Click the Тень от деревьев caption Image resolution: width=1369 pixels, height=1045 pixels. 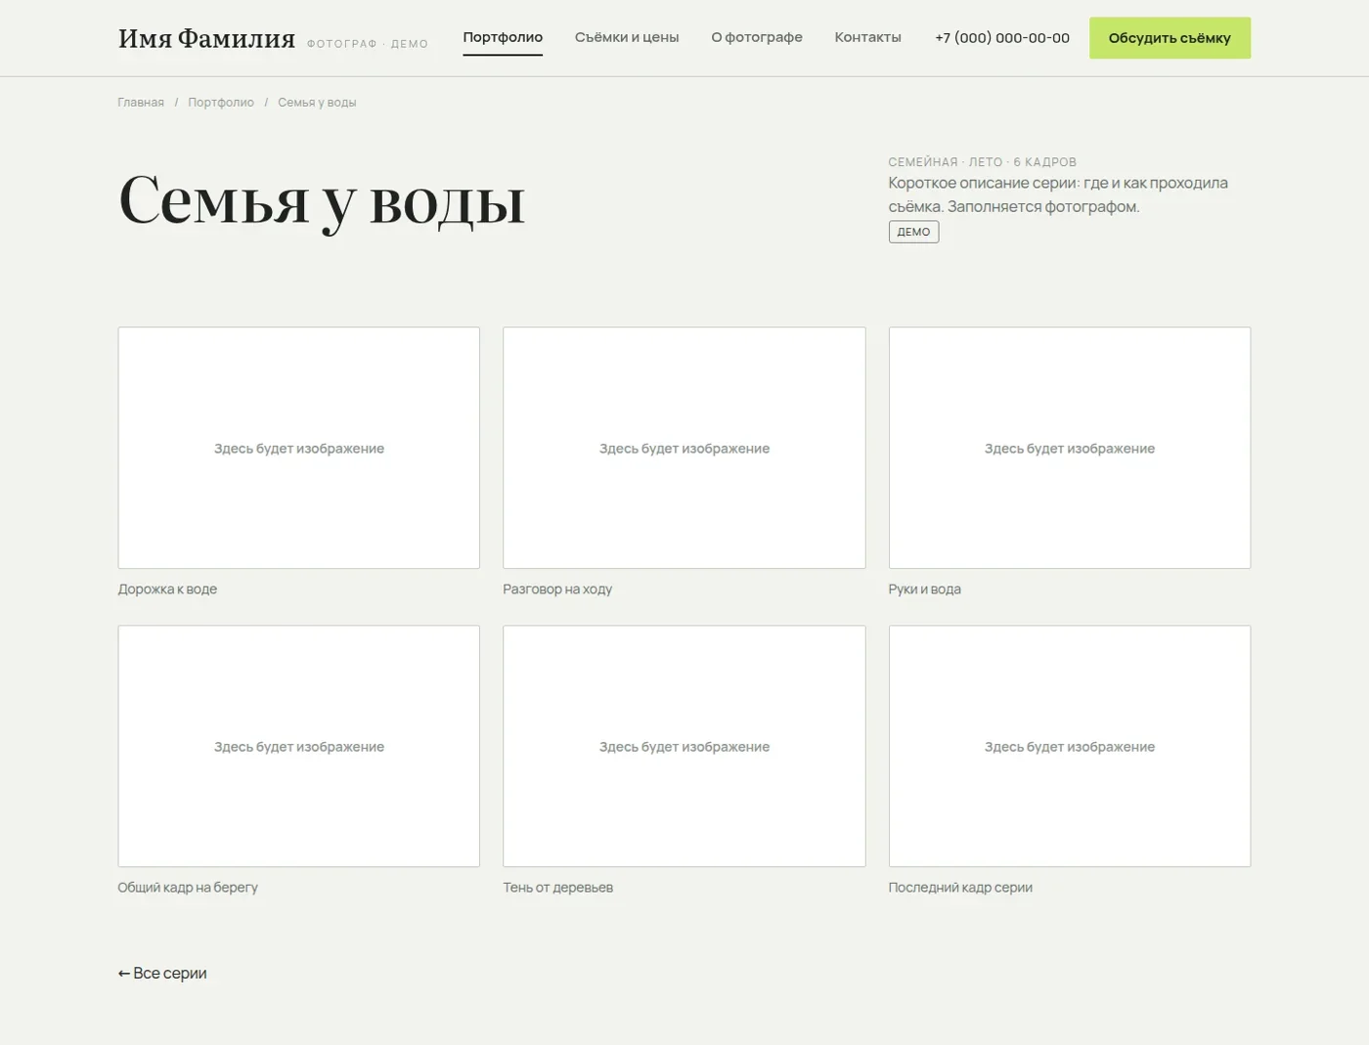[558, 888]
